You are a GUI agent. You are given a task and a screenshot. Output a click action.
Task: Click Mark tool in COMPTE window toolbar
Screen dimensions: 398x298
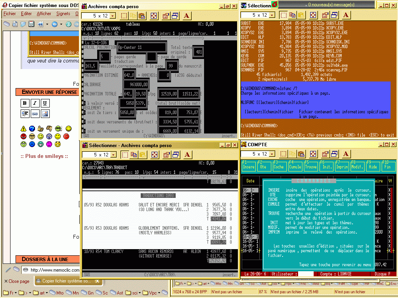pos(283,154)
